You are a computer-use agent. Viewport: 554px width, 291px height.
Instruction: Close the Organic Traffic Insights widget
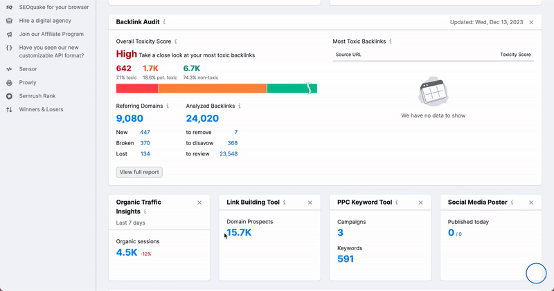click(199, 203)
